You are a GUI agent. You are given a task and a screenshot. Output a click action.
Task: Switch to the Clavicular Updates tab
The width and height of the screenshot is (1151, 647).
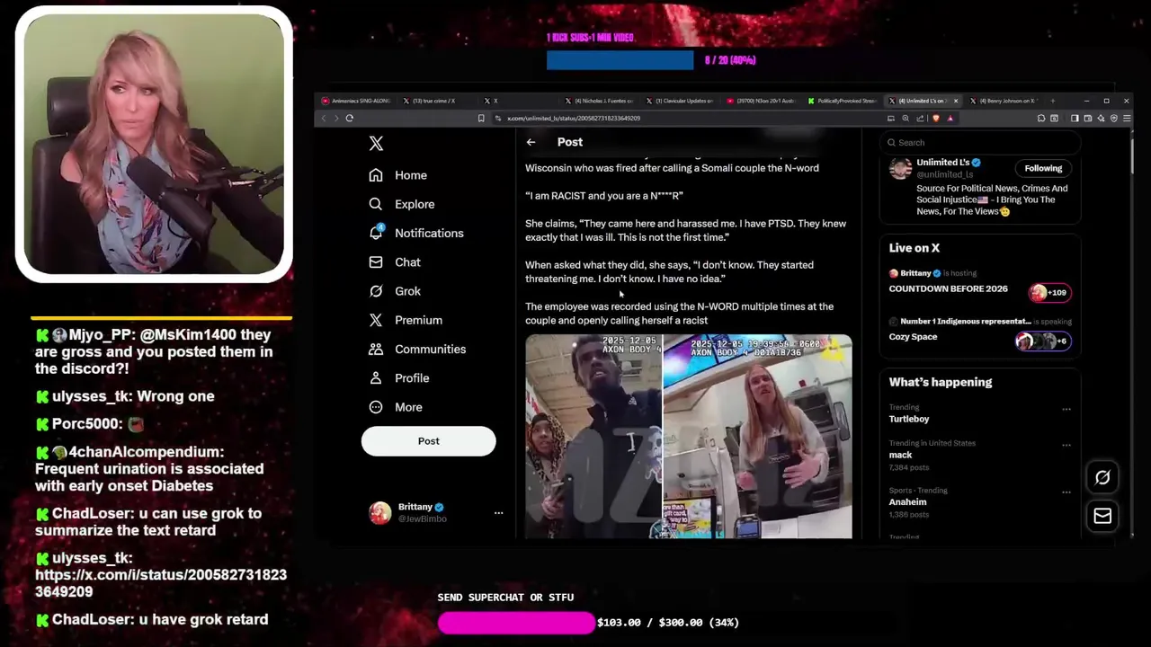[x=680, y=101]
